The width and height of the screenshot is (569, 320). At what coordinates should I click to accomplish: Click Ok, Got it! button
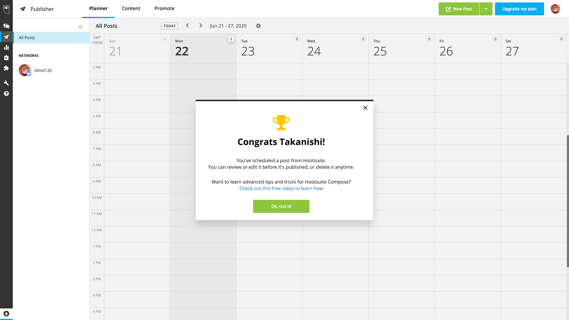point(281,206)
